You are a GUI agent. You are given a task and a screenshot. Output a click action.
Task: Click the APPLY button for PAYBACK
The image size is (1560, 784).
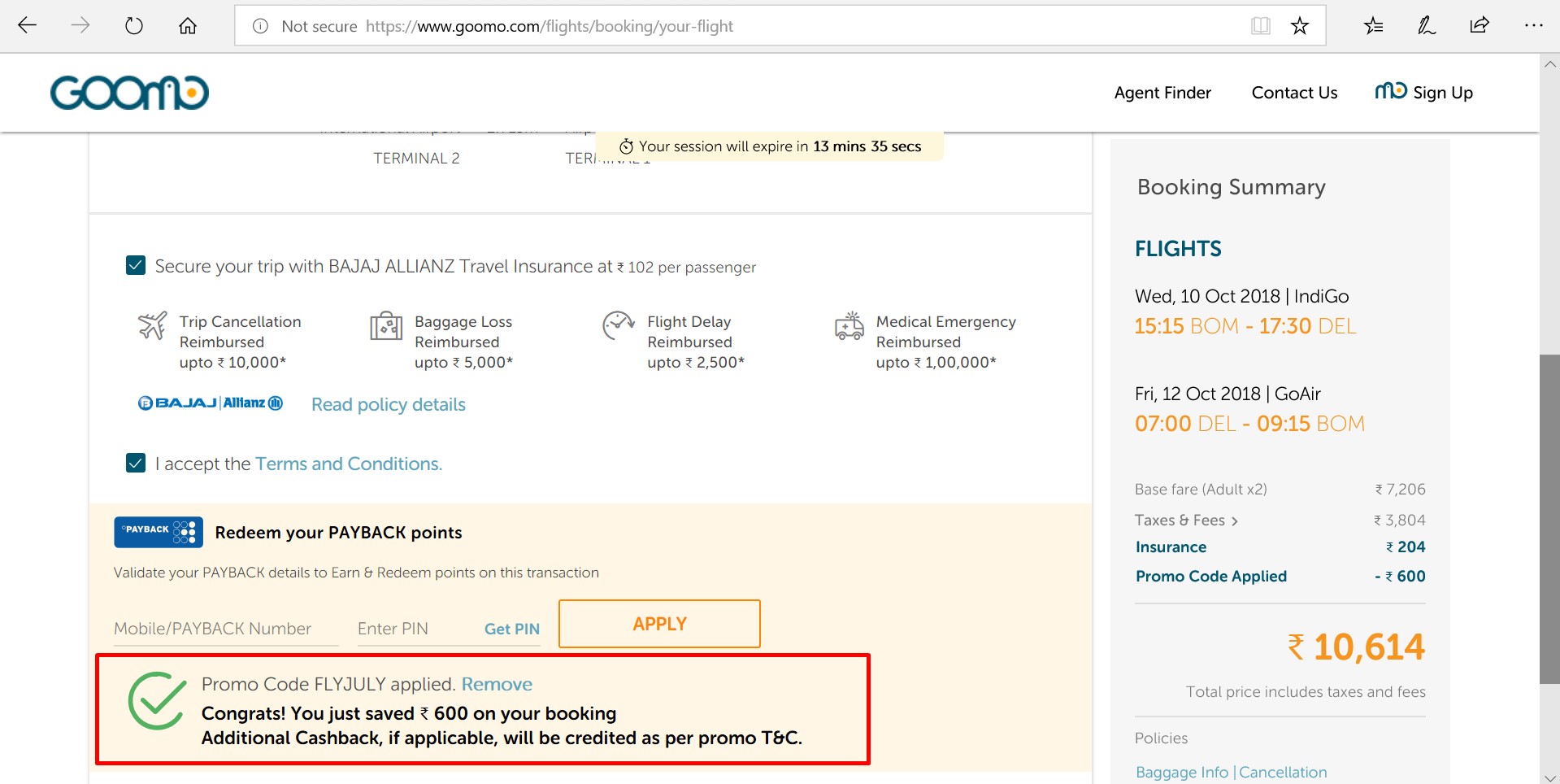click(x=659, y=624)
